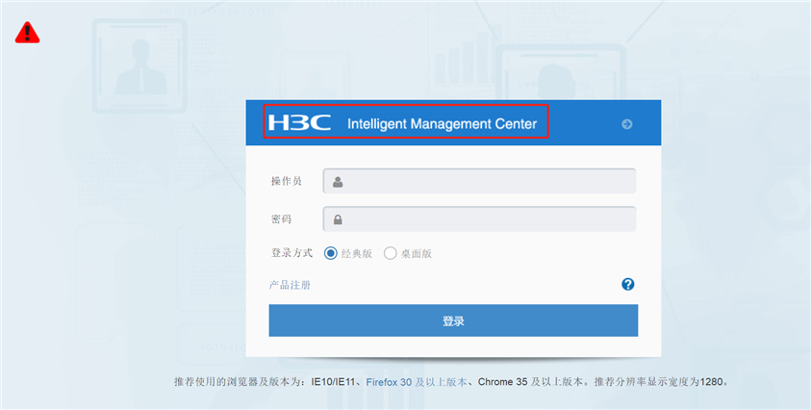Viewport: 811px width, 410px height.
Task: Click the H3C logo in header
Action: coord(299,122)
